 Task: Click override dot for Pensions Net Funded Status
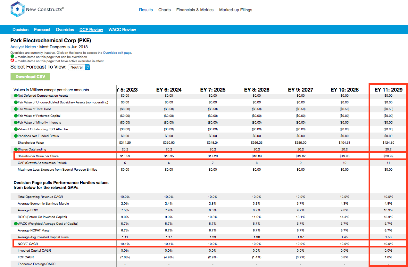pos(16,136)
